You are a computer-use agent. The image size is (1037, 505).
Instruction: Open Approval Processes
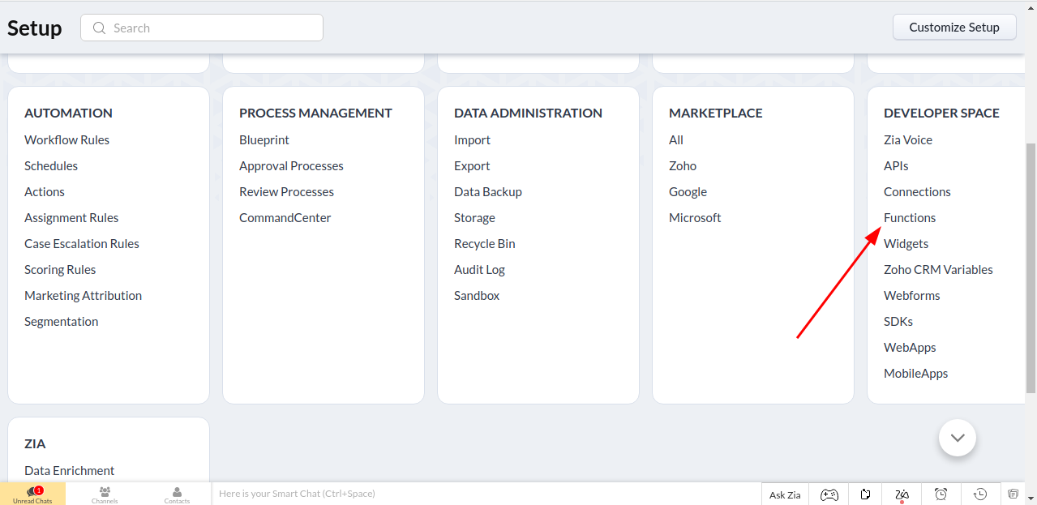[x=291, y=165]
